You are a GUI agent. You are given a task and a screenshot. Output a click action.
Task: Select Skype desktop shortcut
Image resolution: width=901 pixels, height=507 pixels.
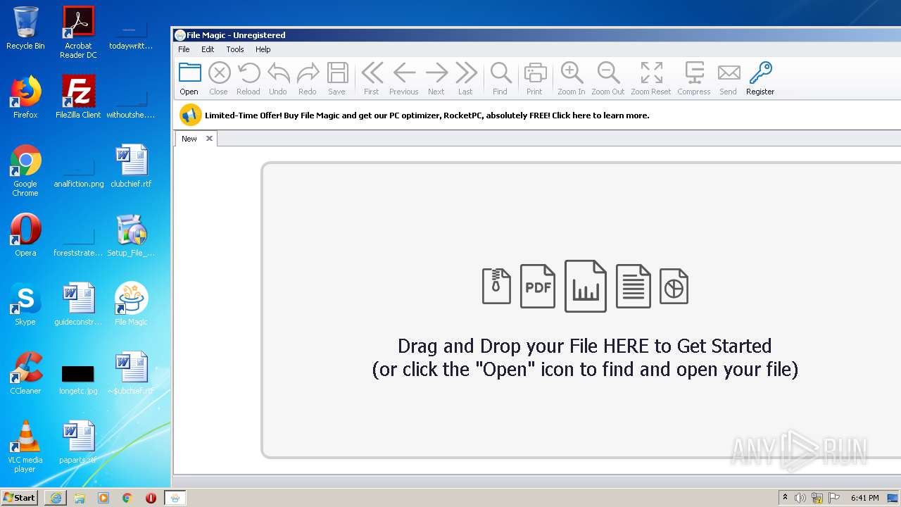point(25,304)
